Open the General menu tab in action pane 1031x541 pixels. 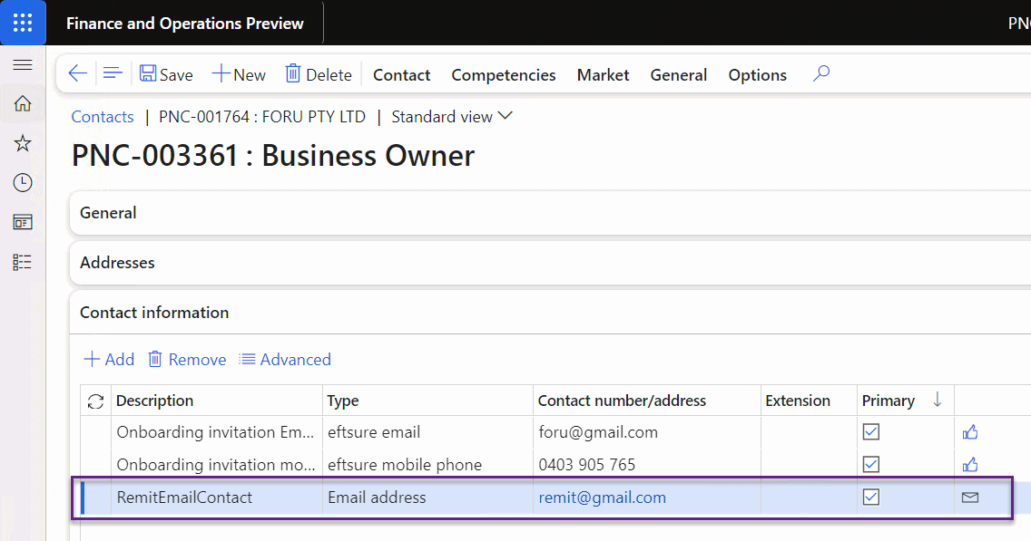coord(679,75)
